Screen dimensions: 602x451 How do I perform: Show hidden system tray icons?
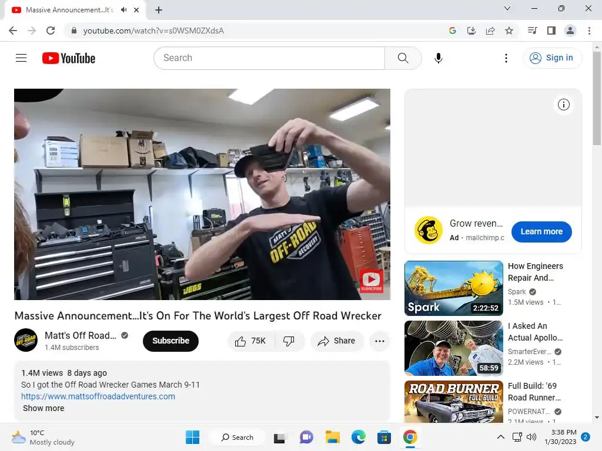click(x=501, y=437)
